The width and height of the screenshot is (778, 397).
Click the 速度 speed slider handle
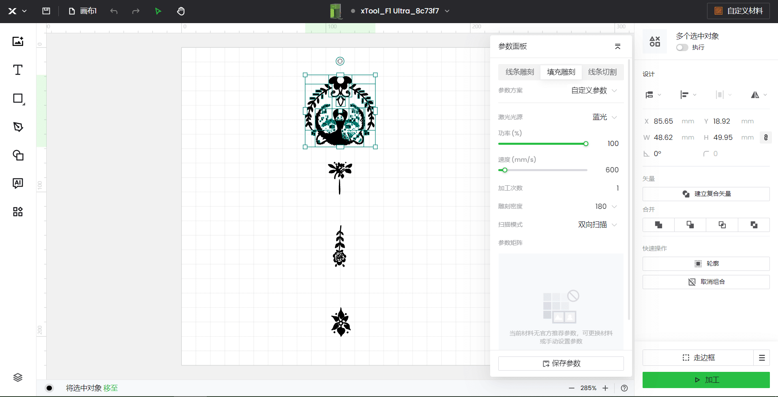click(505, 170)
